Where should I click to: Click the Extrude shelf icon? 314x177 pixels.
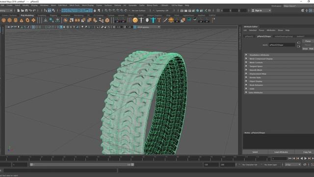(83, 20)
